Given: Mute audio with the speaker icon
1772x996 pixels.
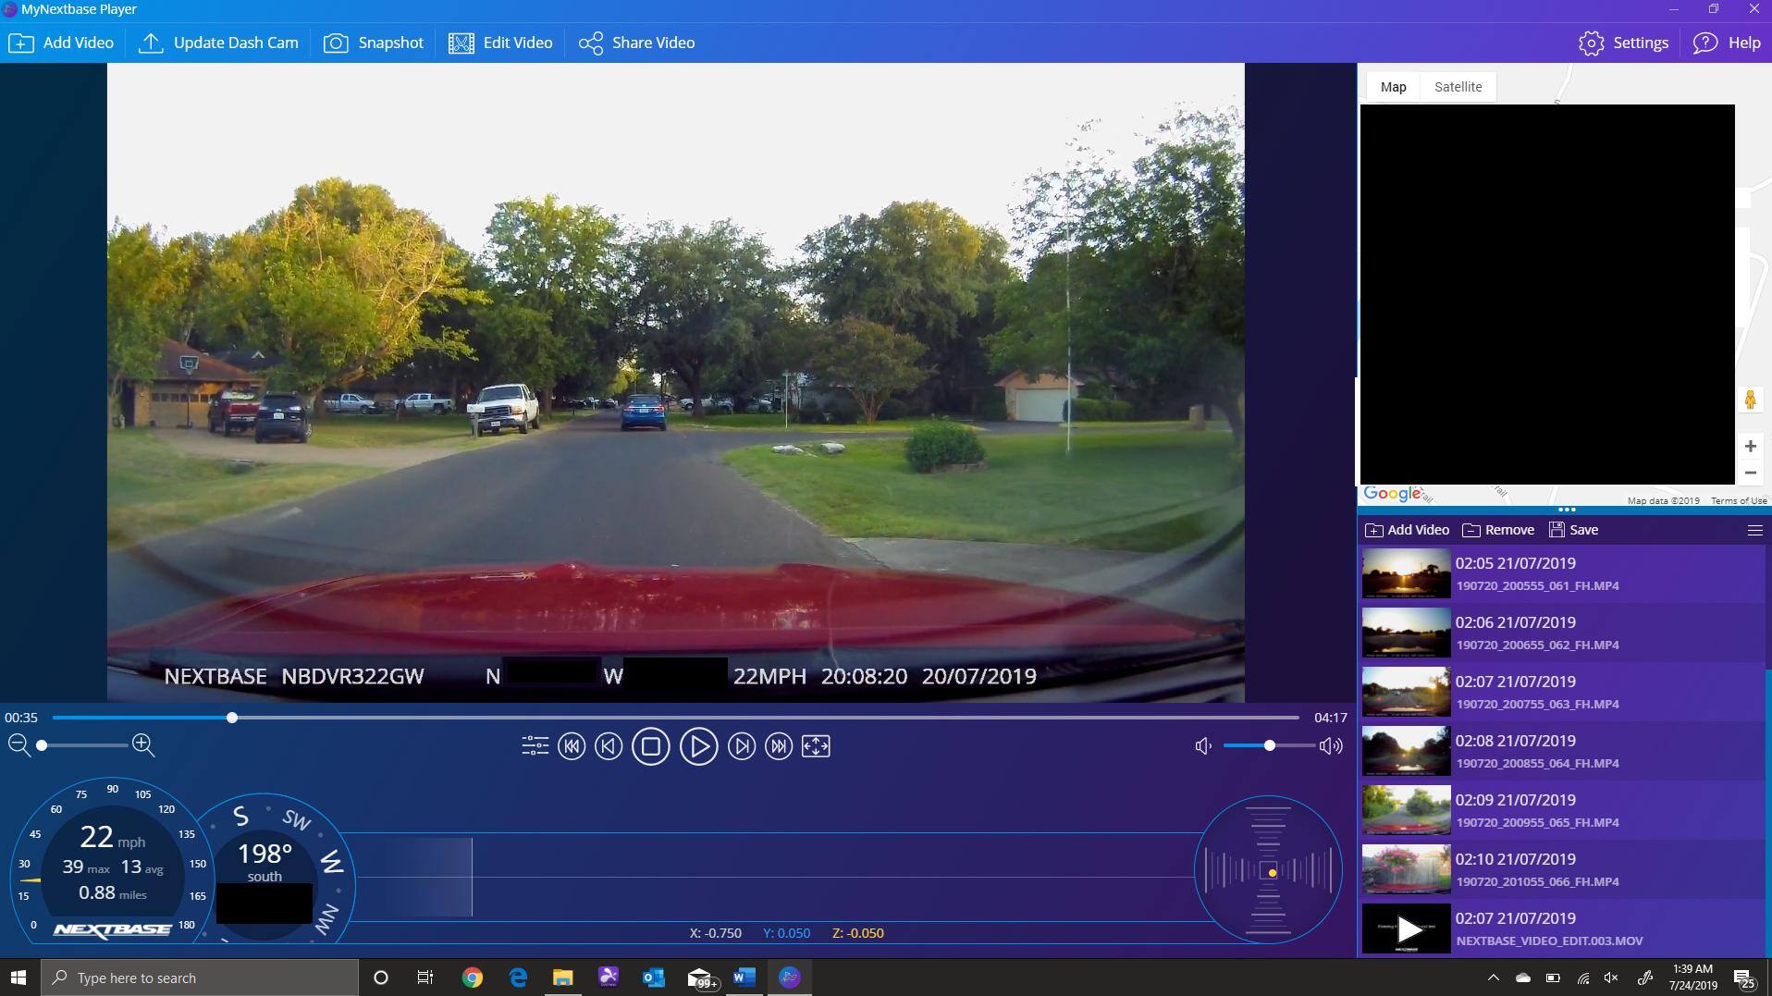Looking at the screenshot, I should [1203, 746].
